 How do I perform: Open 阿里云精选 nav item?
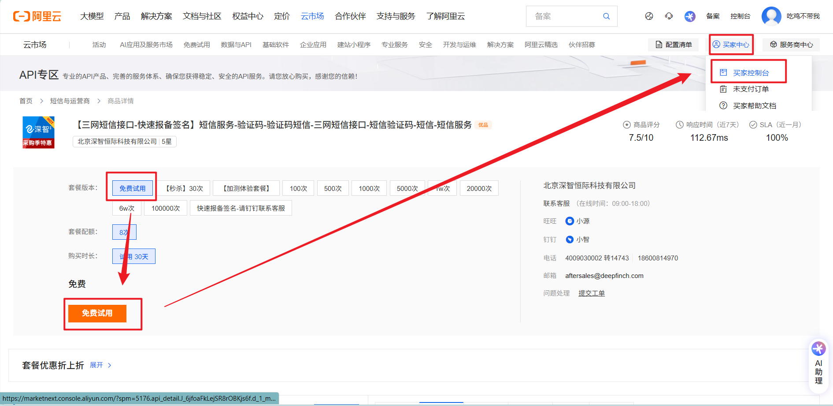click(541, 44)
